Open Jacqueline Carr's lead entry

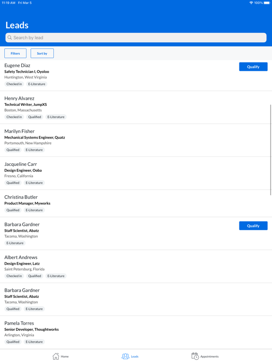pos(136,173)
